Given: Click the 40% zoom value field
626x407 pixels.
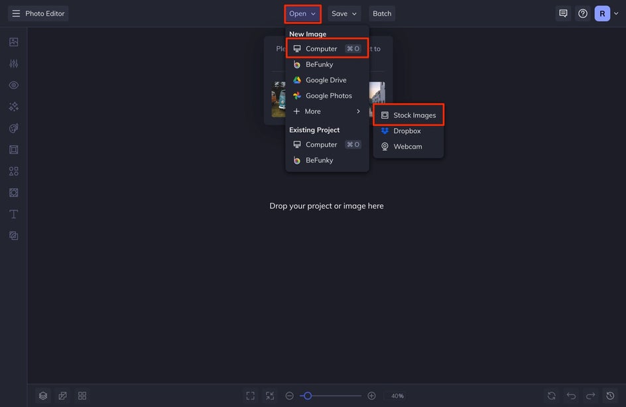Looking at the screenshot, I should [397, 396].
